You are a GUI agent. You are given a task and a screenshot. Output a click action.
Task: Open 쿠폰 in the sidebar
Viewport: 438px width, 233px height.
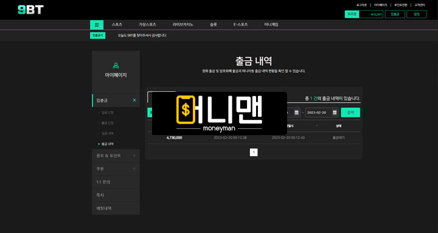pos(116,169)
